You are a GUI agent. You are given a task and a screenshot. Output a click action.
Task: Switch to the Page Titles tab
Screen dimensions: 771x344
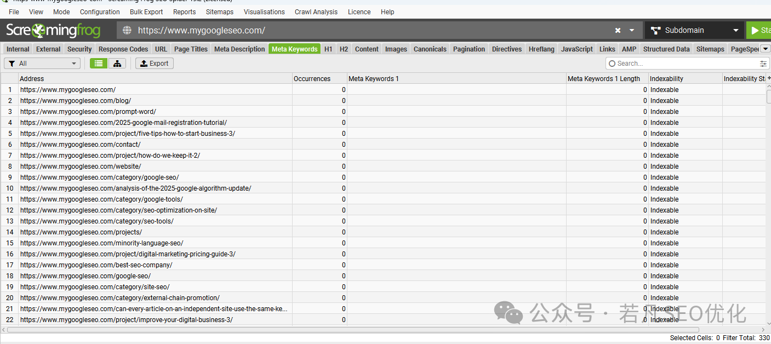pos(191,49)
